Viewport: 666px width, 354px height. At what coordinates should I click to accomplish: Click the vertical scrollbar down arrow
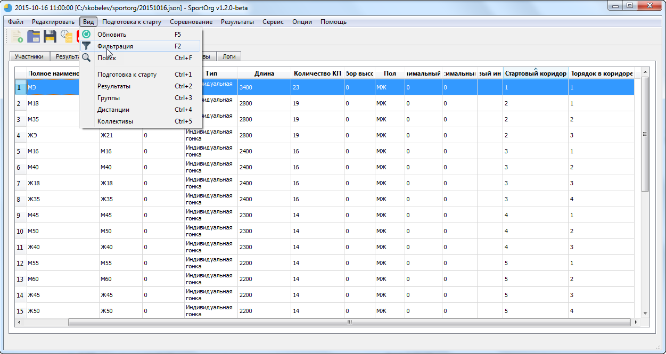[x=645, y=313]
